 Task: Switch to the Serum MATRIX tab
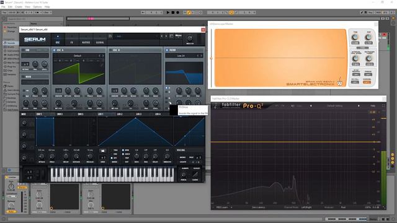tap(86, 40)
